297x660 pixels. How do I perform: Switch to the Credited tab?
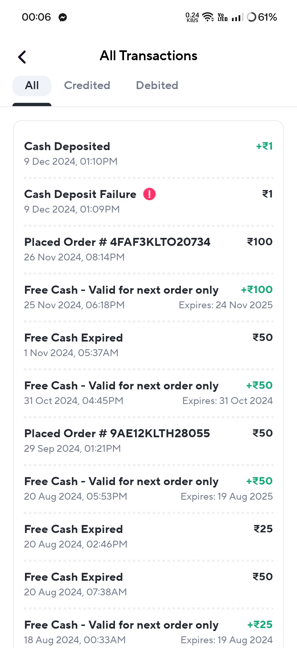coord(87,86)
